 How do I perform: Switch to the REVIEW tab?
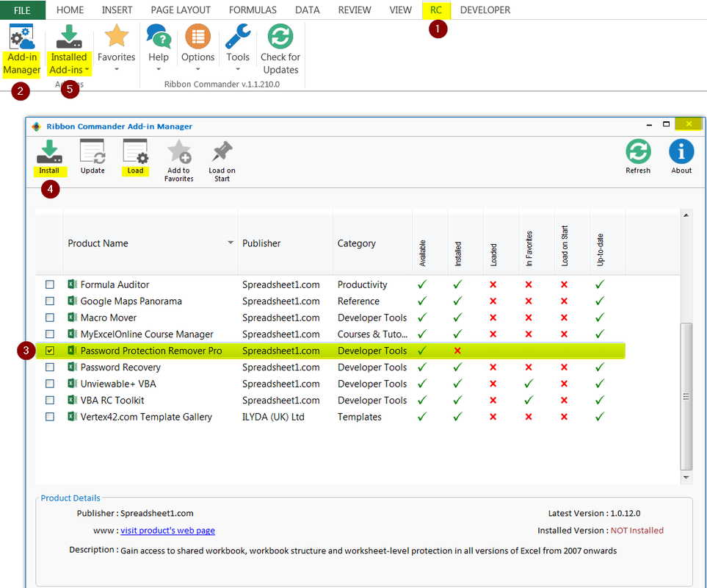(355, 10)
